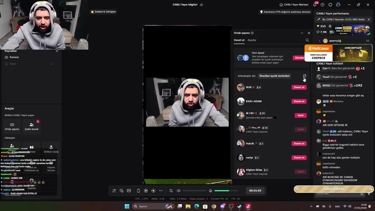Refresh the suggested creators list
375x211 pixels.
tap(305, 76)
